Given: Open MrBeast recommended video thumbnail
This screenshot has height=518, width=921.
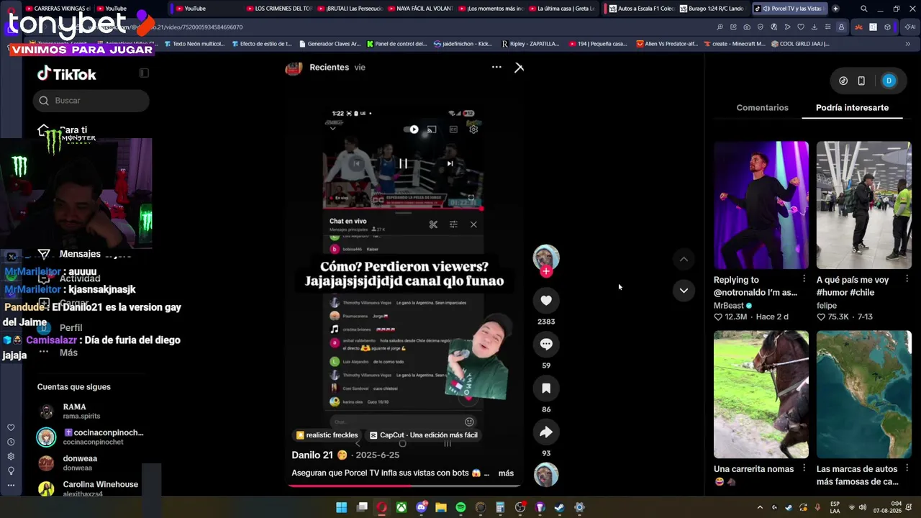Looking at the screenshot, I should pos(761,205).
